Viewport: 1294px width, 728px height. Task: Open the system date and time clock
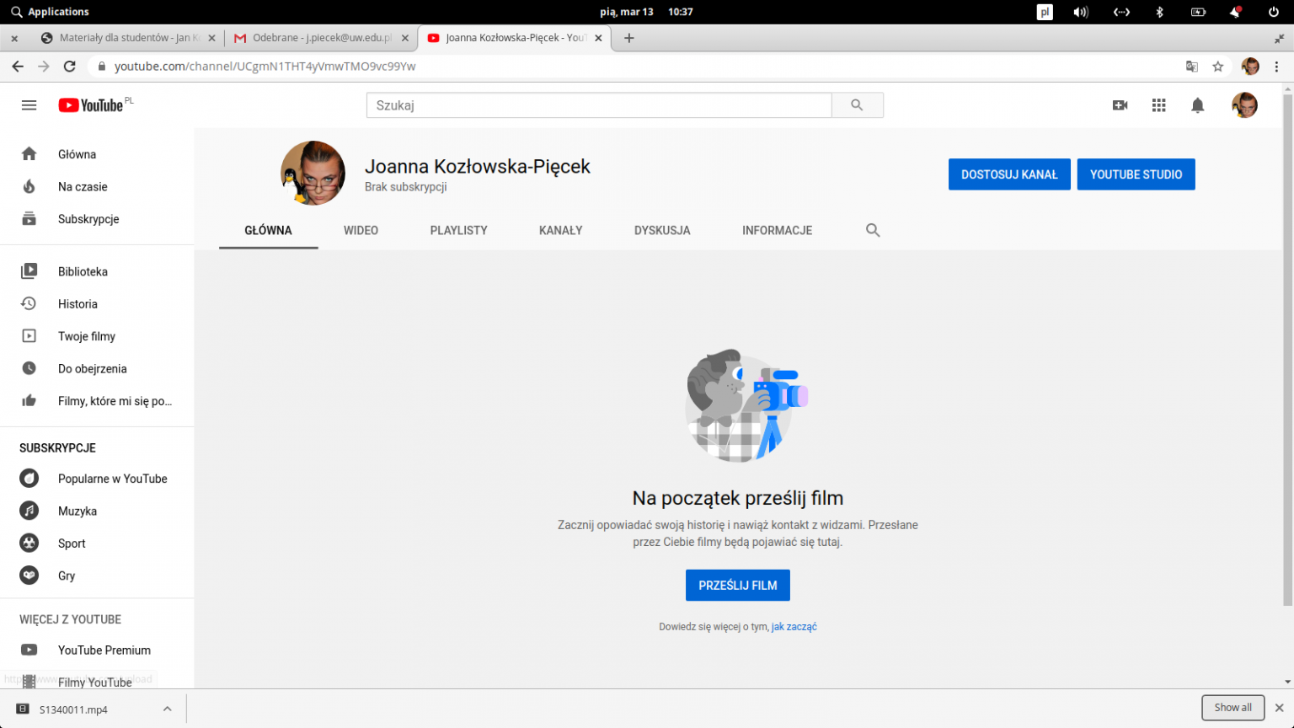[646, 12]
